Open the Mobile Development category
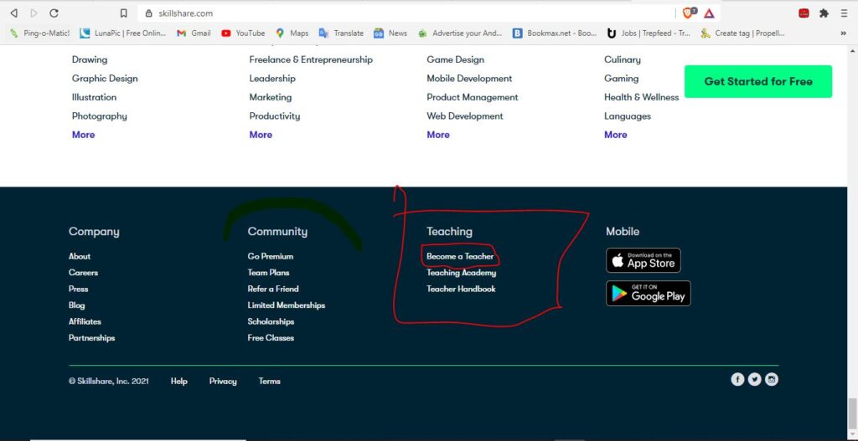This screenshot has height=441, width=858. click(469, 78)
